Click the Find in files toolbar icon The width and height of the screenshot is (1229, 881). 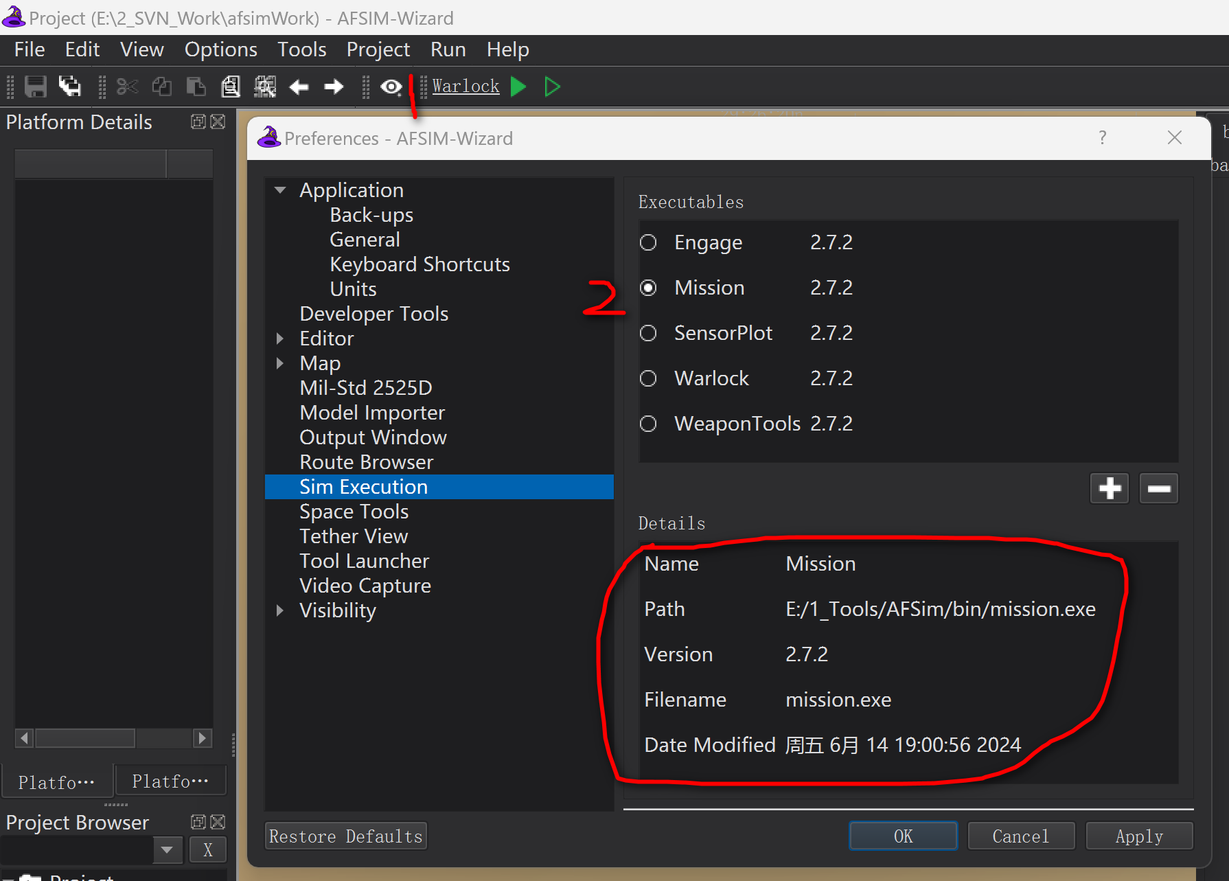click(x=265, y=87)
